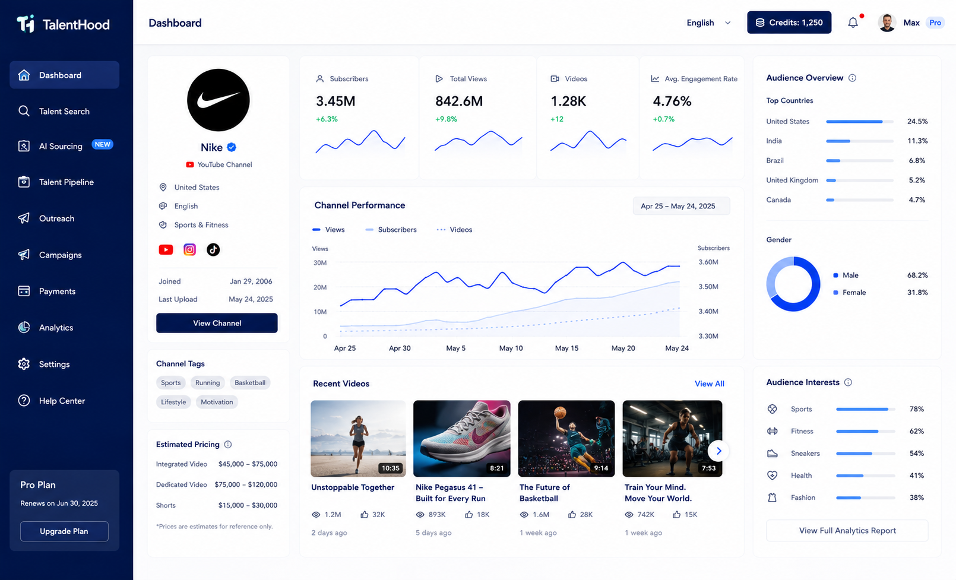The image size is (956, 580).
Task: Click the Payments card icon in sidebar
Action: tap(24, 291)
